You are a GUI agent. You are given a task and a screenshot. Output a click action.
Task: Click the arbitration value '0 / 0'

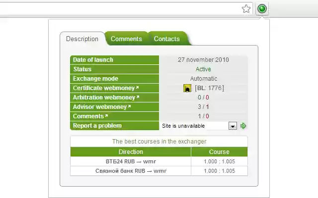[203, 98]
